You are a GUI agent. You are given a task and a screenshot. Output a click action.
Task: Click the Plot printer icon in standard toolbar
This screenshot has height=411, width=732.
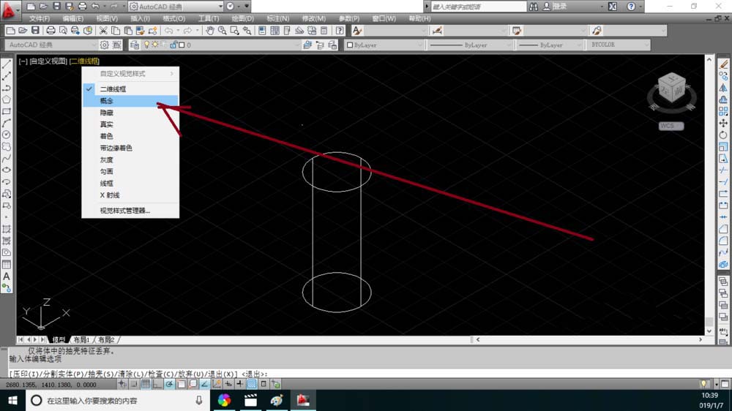tap(51, 31)
